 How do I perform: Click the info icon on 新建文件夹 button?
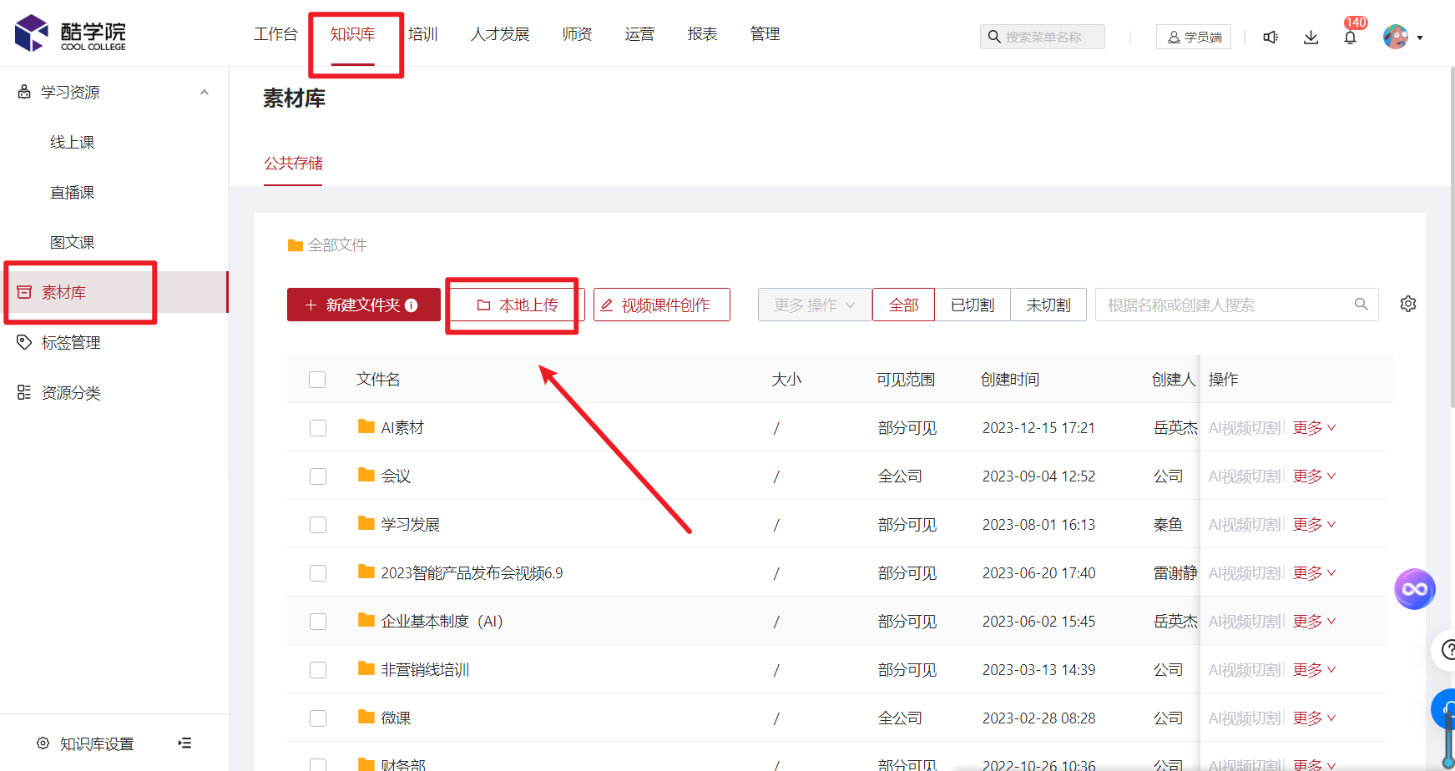point(412,305)
